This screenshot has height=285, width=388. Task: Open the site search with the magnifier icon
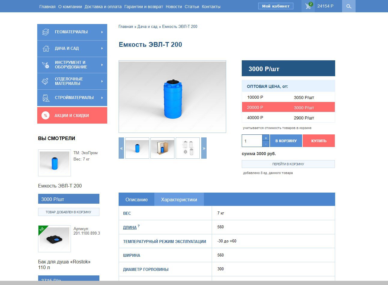point(348,6)
